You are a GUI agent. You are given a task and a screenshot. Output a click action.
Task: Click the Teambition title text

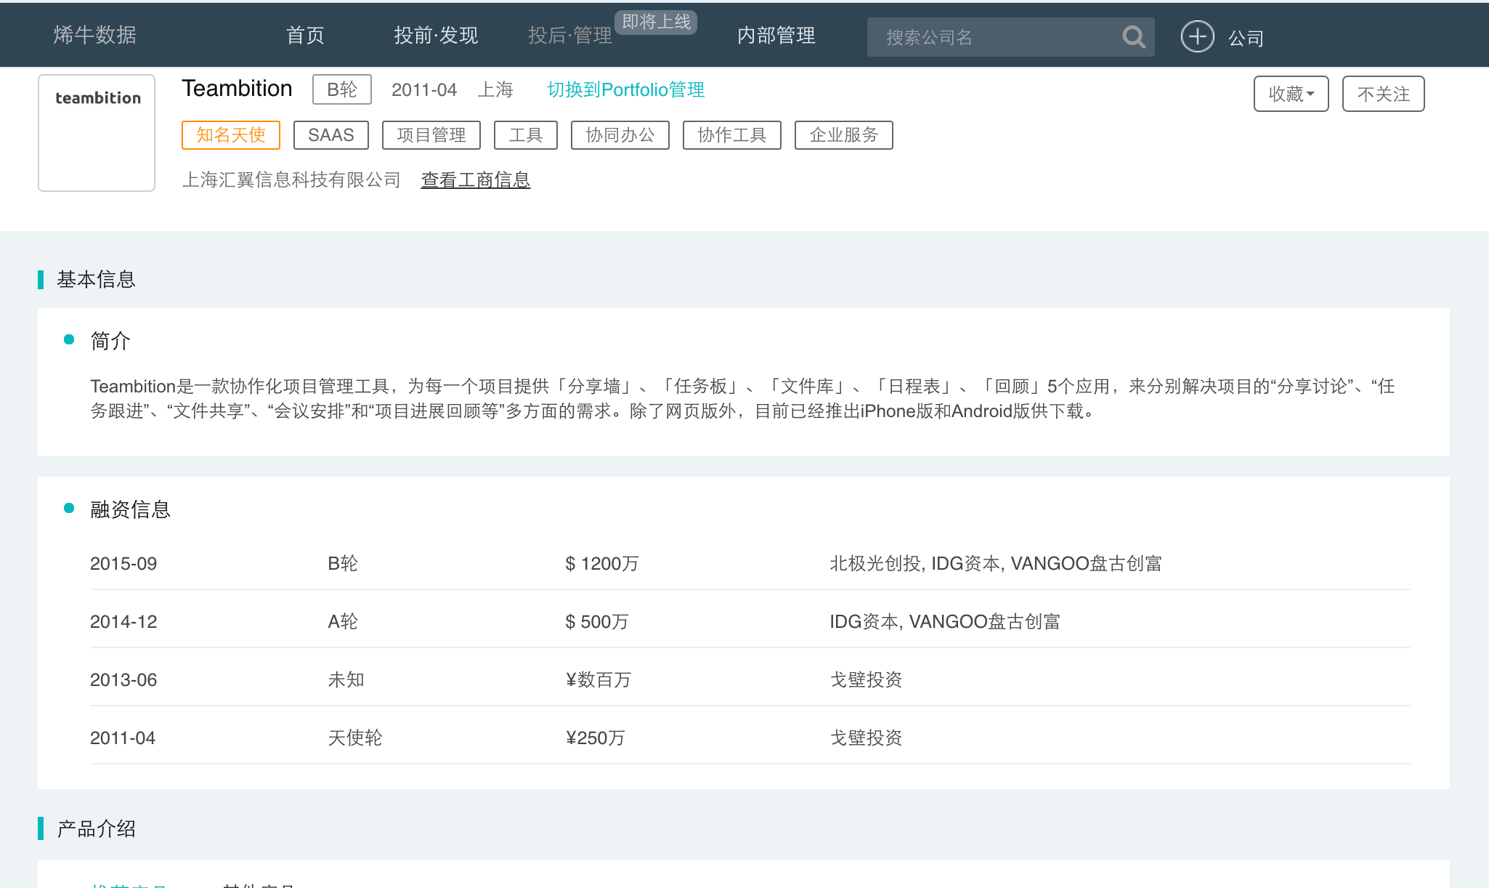click(237, 89)
